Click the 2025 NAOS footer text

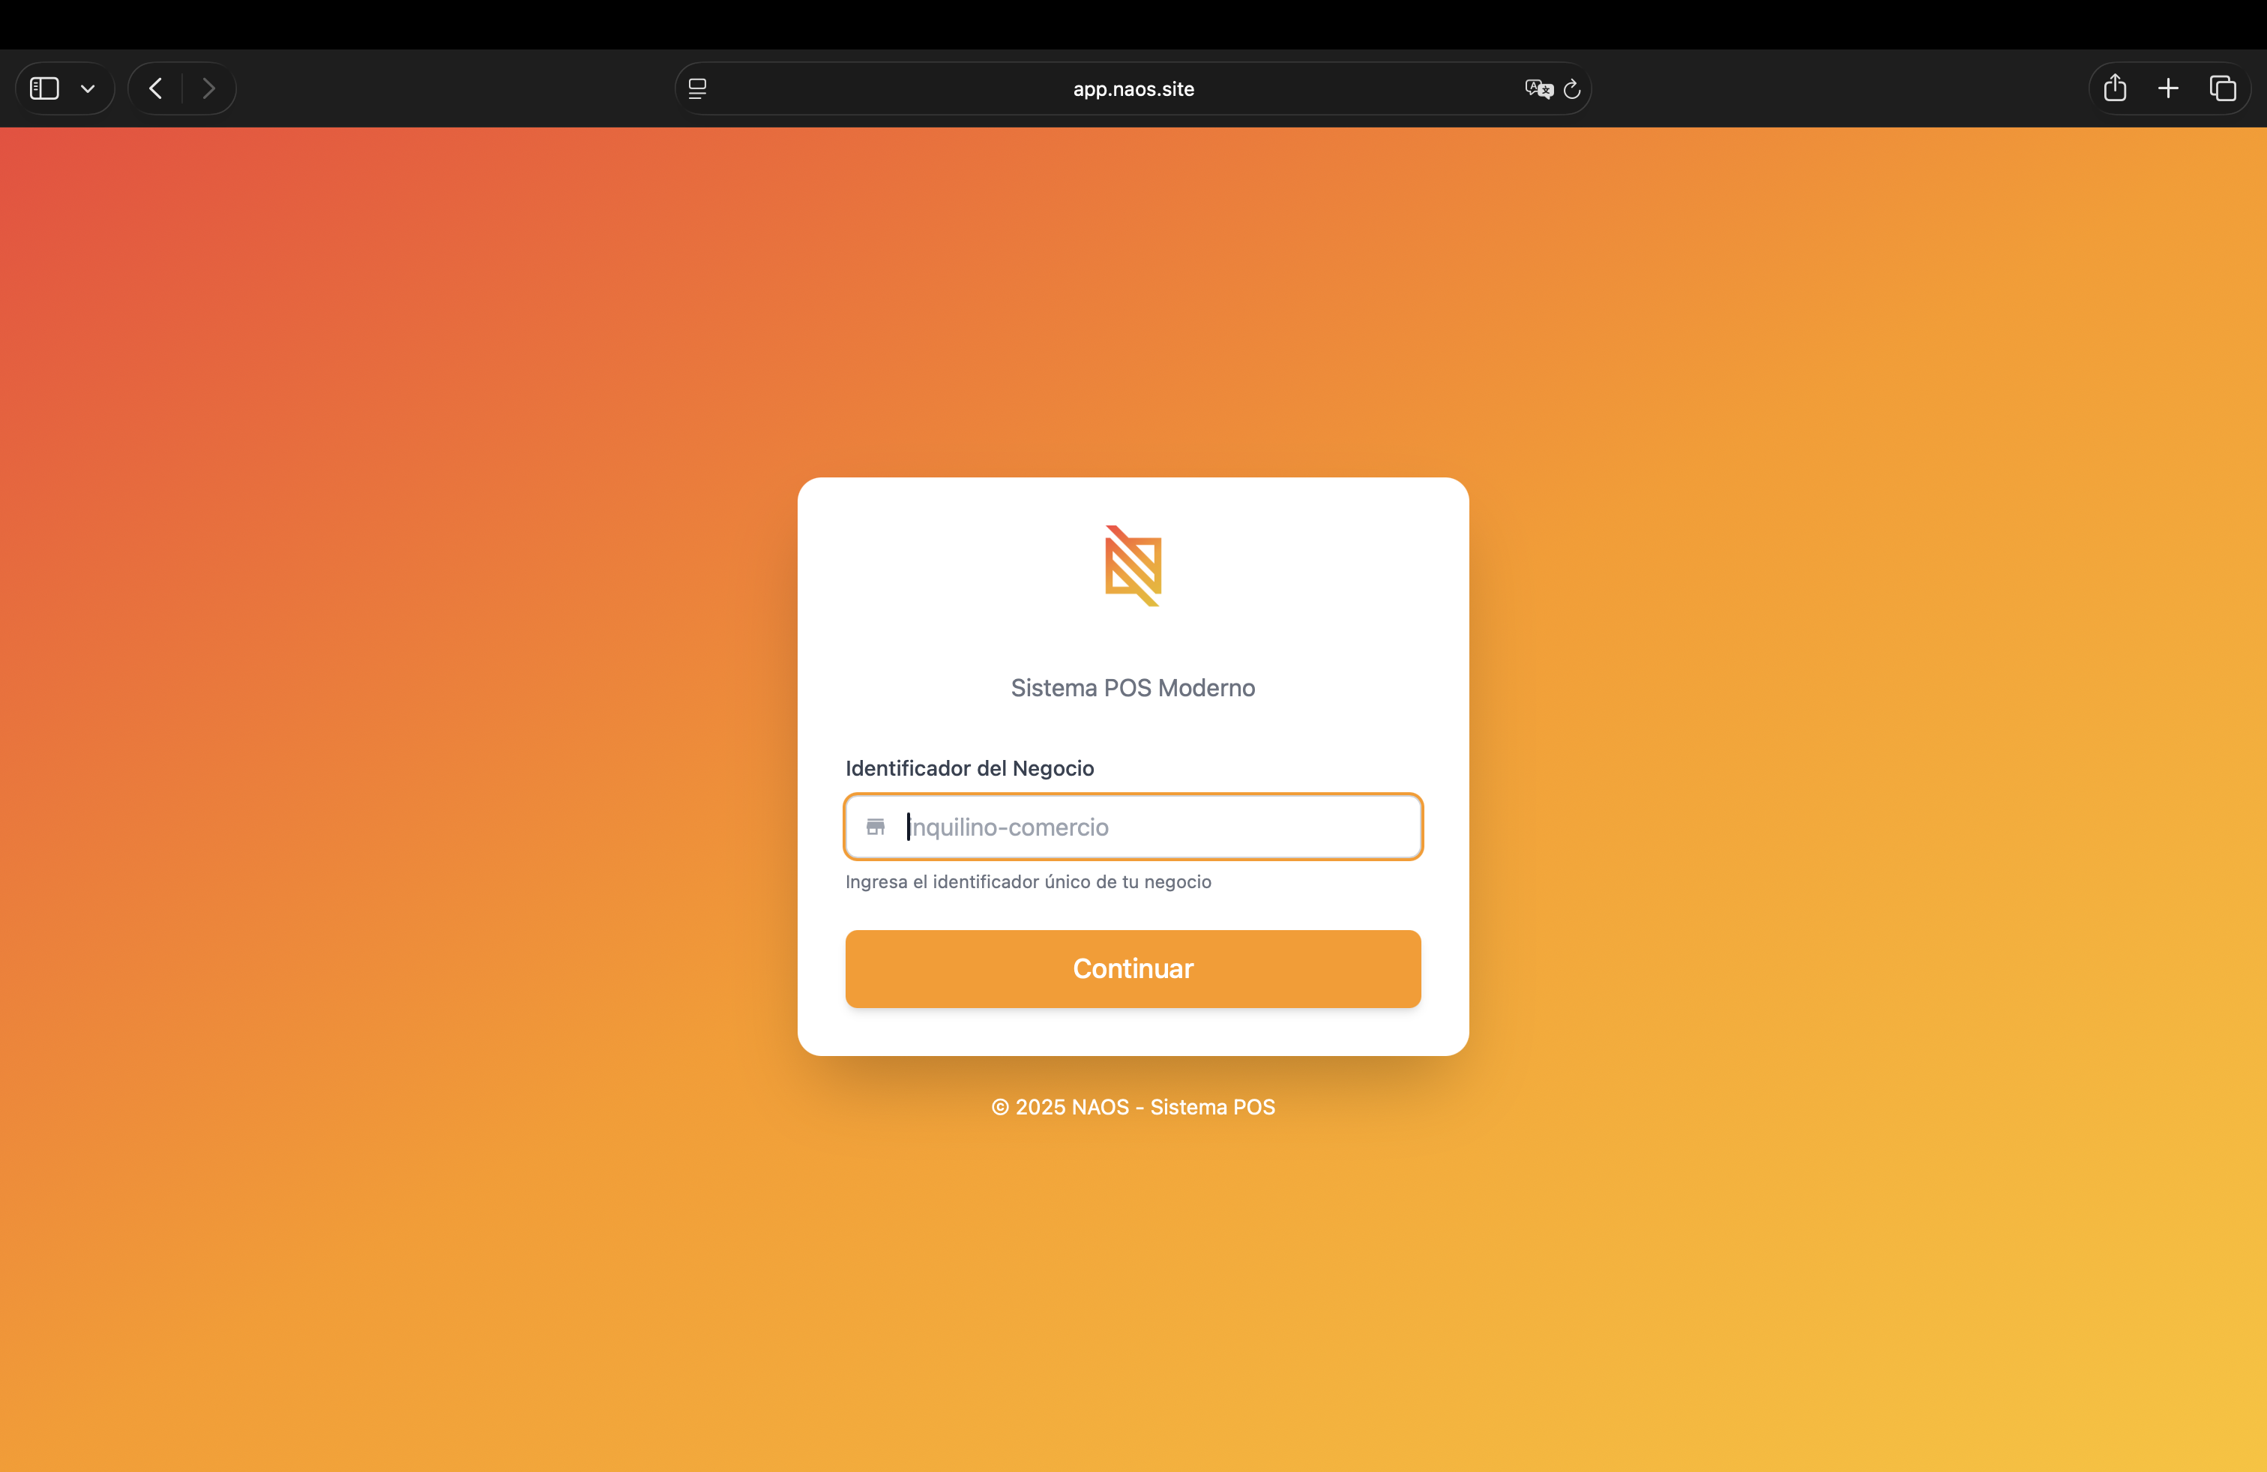tap(1133, 1106)
